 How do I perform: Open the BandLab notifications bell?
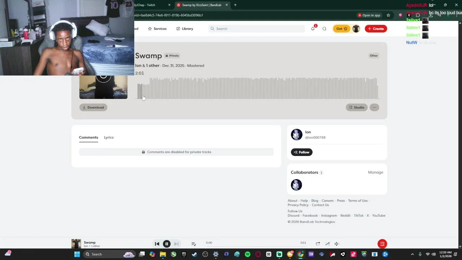pos(313,29)
